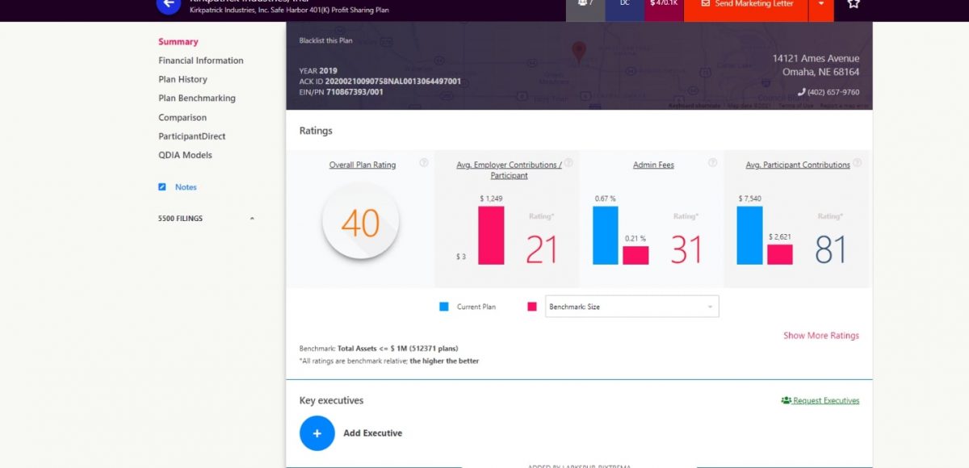Expand Send Marketing Letter options arrow

click(821, 4)
